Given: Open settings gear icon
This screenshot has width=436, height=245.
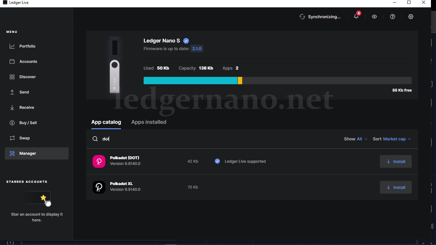Looking at the screenshot, I should [411, 17].
